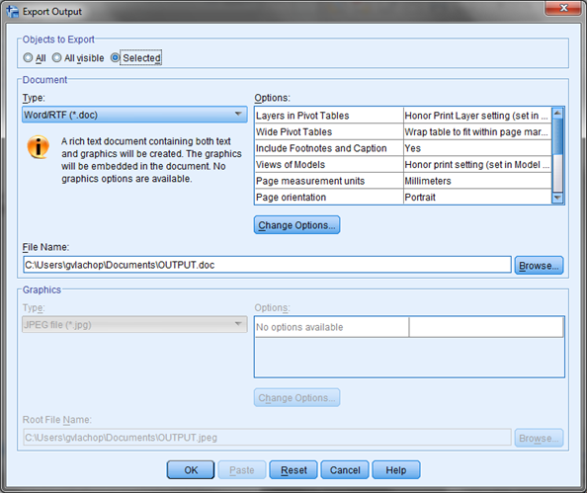The height and width of the screenshot is (493, 587).
Task: Select the Layers in Pivot Tables row
Action: tap(403, 116)
